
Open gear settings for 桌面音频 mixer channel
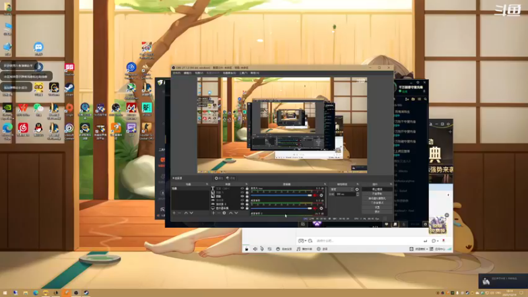tap(321, 209)
